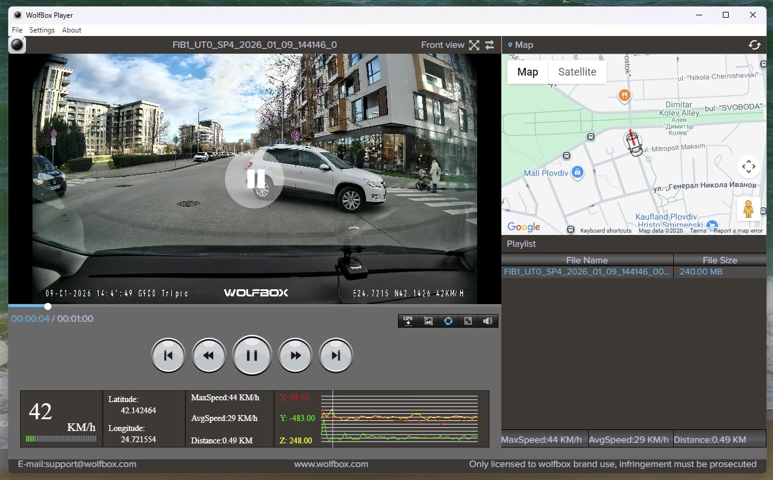The image size is (773, 480).
Task: Click the Y: -483.00 sensor reading
Action: 298,418
